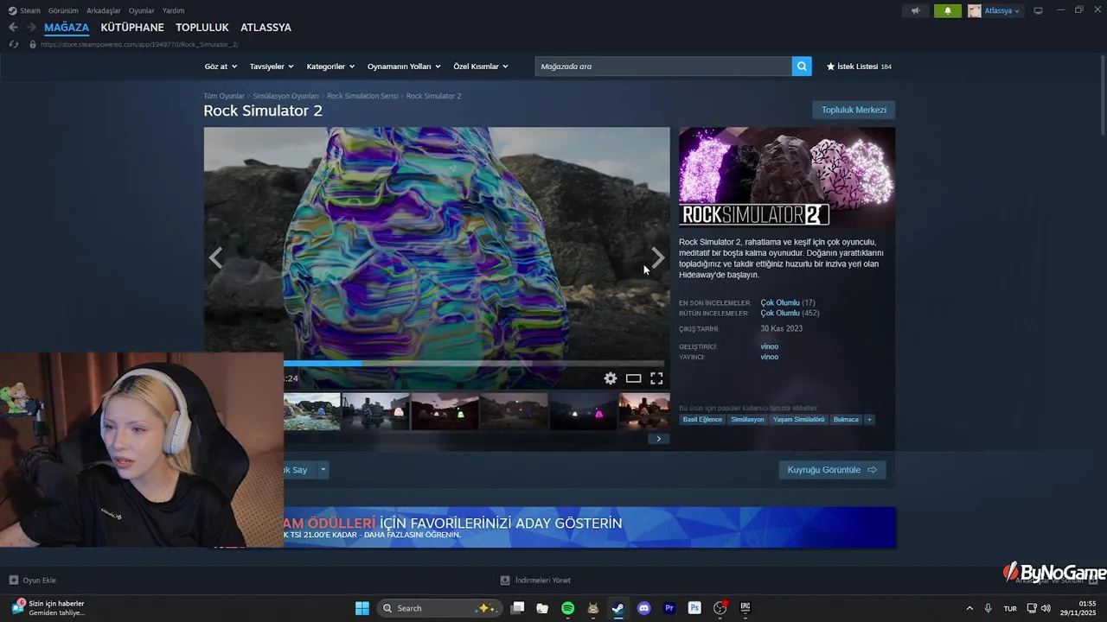Open taskbar volume control
The height and width of the screenshot is (622, 1107).
[1046, 608]
